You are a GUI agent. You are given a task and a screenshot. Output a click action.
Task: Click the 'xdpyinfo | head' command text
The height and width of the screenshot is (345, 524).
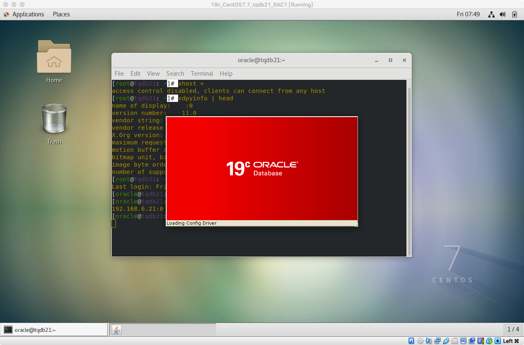pyautogui.click(x=206, y=98)
